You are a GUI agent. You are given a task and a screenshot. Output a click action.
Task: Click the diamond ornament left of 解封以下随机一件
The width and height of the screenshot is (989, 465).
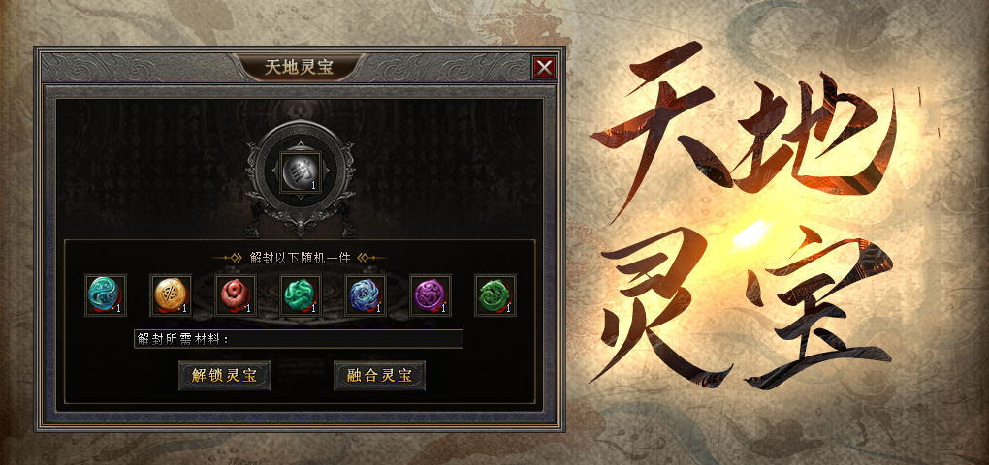[x=237, y=259]
